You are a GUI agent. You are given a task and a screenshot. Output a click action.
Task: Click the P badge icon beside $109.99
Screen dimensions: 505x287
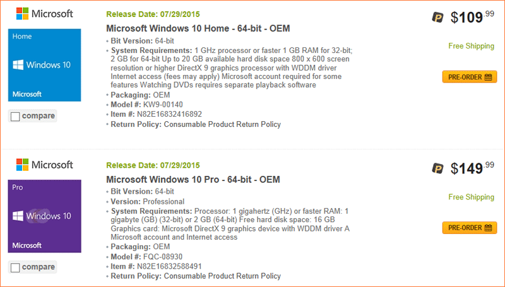(x=437, y=17)
